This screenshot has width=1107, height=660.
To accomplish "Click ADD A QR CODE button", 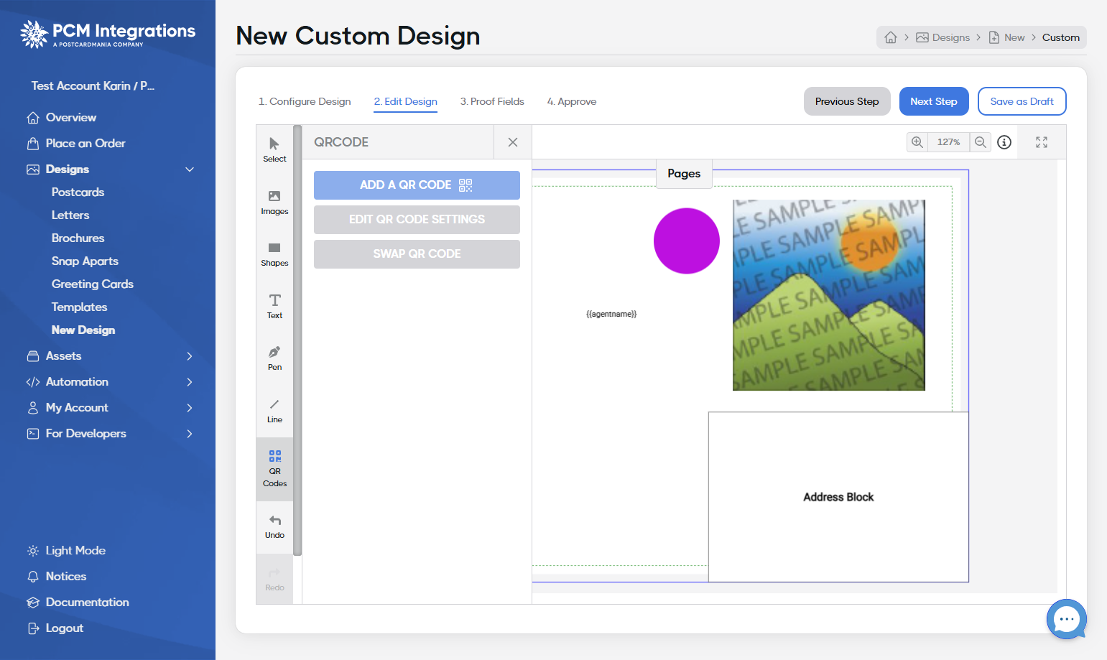I will pyautogui.click(x=417, y=185).
